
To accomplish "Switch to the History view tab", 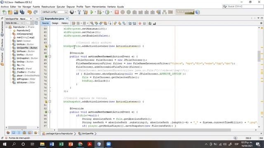I will [65, 23].
